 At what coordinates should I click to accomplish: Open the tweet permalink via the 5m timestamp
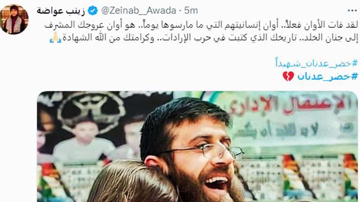pyautogui.click(x=191, y=10)
